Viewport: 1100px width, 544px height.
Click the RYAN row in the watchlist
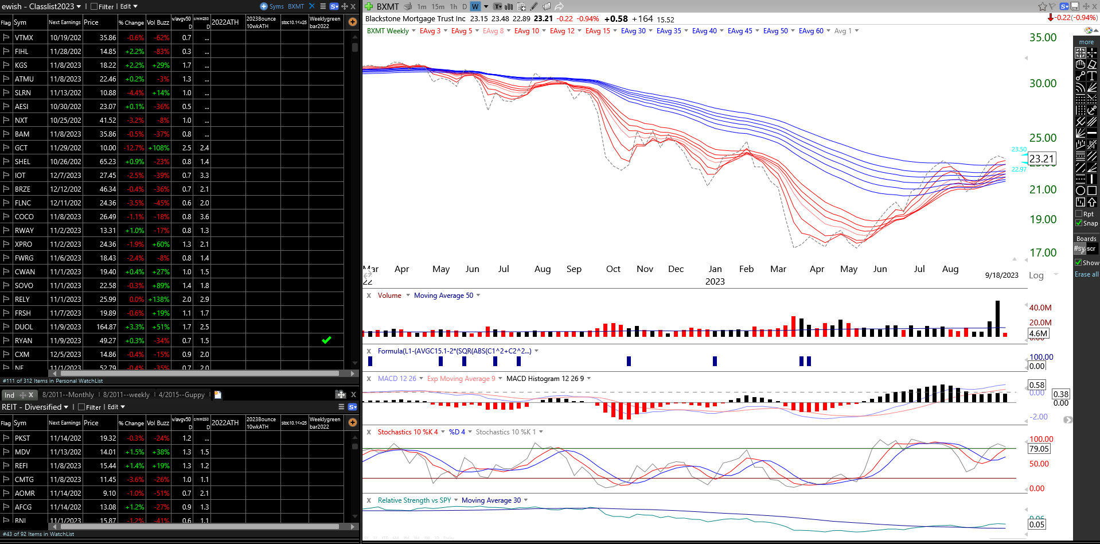tap(172, 340)
